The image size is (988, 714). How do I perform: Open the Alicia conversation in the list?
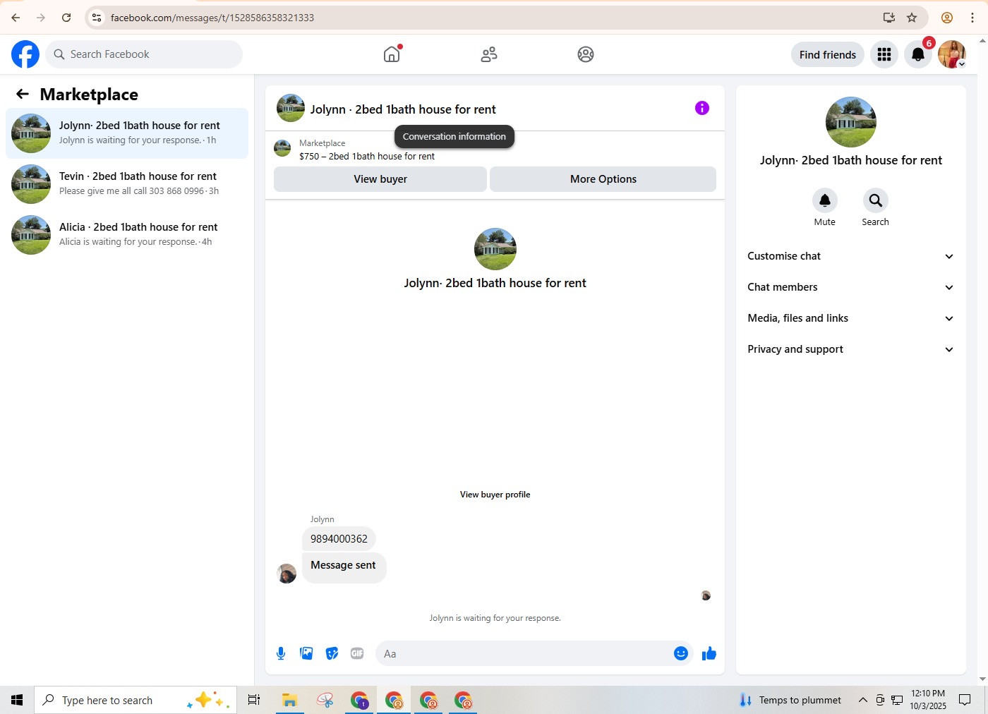[127, 235]
